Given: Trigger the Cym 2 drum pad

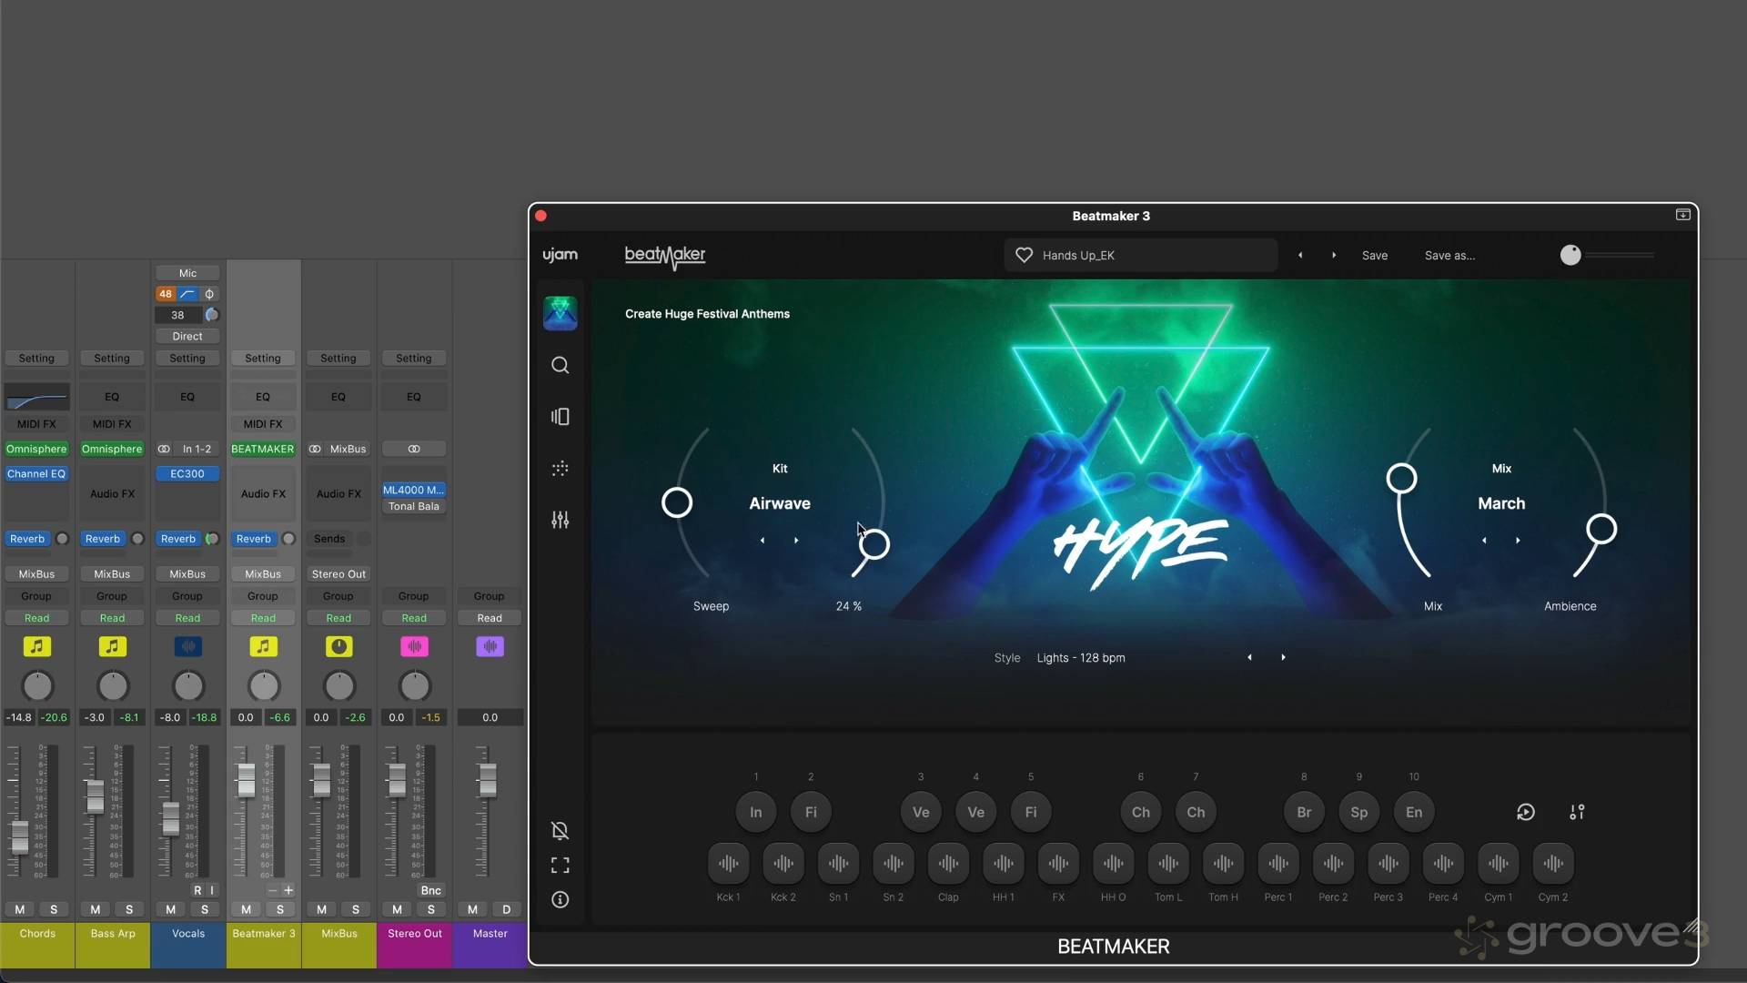Looking at the screenshot, I should 1553,863.
